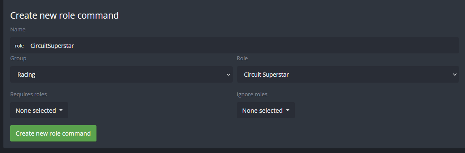
Task: Click the Create new role command heading
Action: tap(64, 15)
